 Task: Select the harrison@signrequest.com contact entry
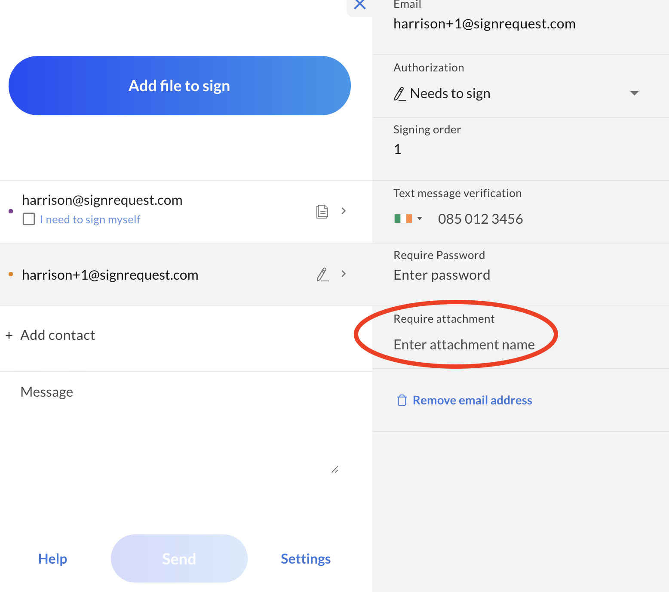click(x=186, y=212)
